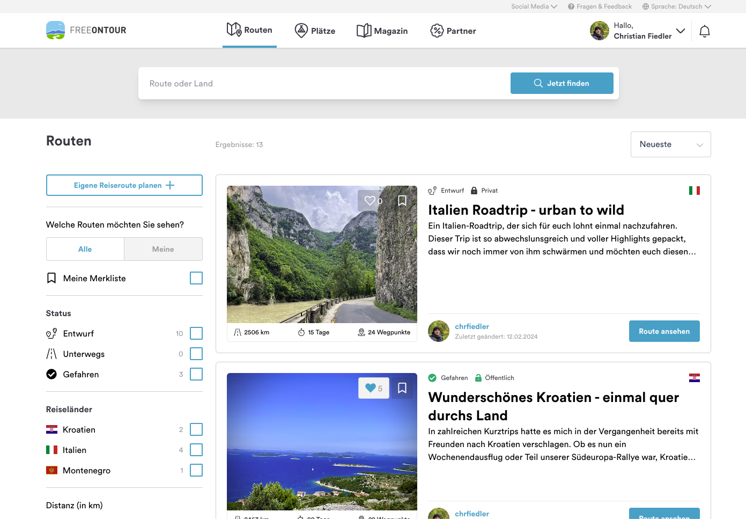Enable the Meine Merkliste checkbox
746x519 pixels.
tap(196, 278)
